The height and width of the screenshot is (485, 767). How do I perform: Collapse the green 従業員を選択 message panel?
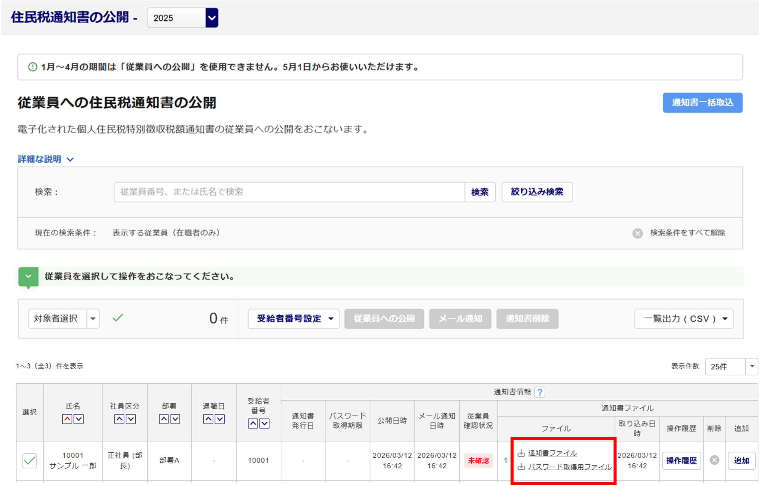click(28, 277)
